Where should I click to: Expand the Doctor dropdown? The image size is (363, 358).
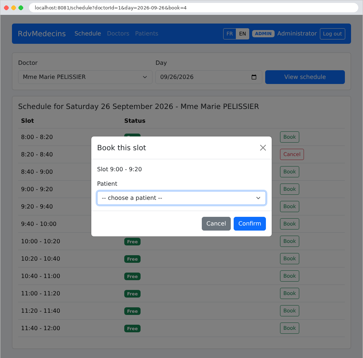point(85,77)
